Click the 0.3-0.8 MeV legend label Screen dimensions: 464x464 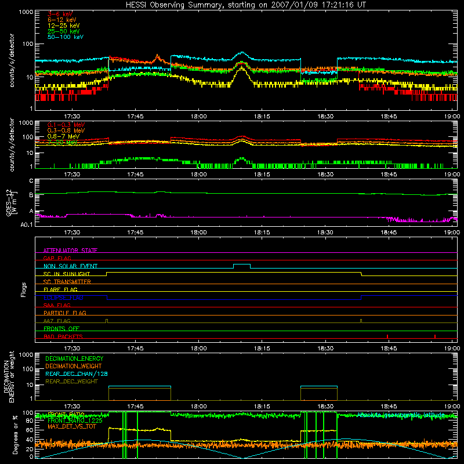[x=66, y=130]
